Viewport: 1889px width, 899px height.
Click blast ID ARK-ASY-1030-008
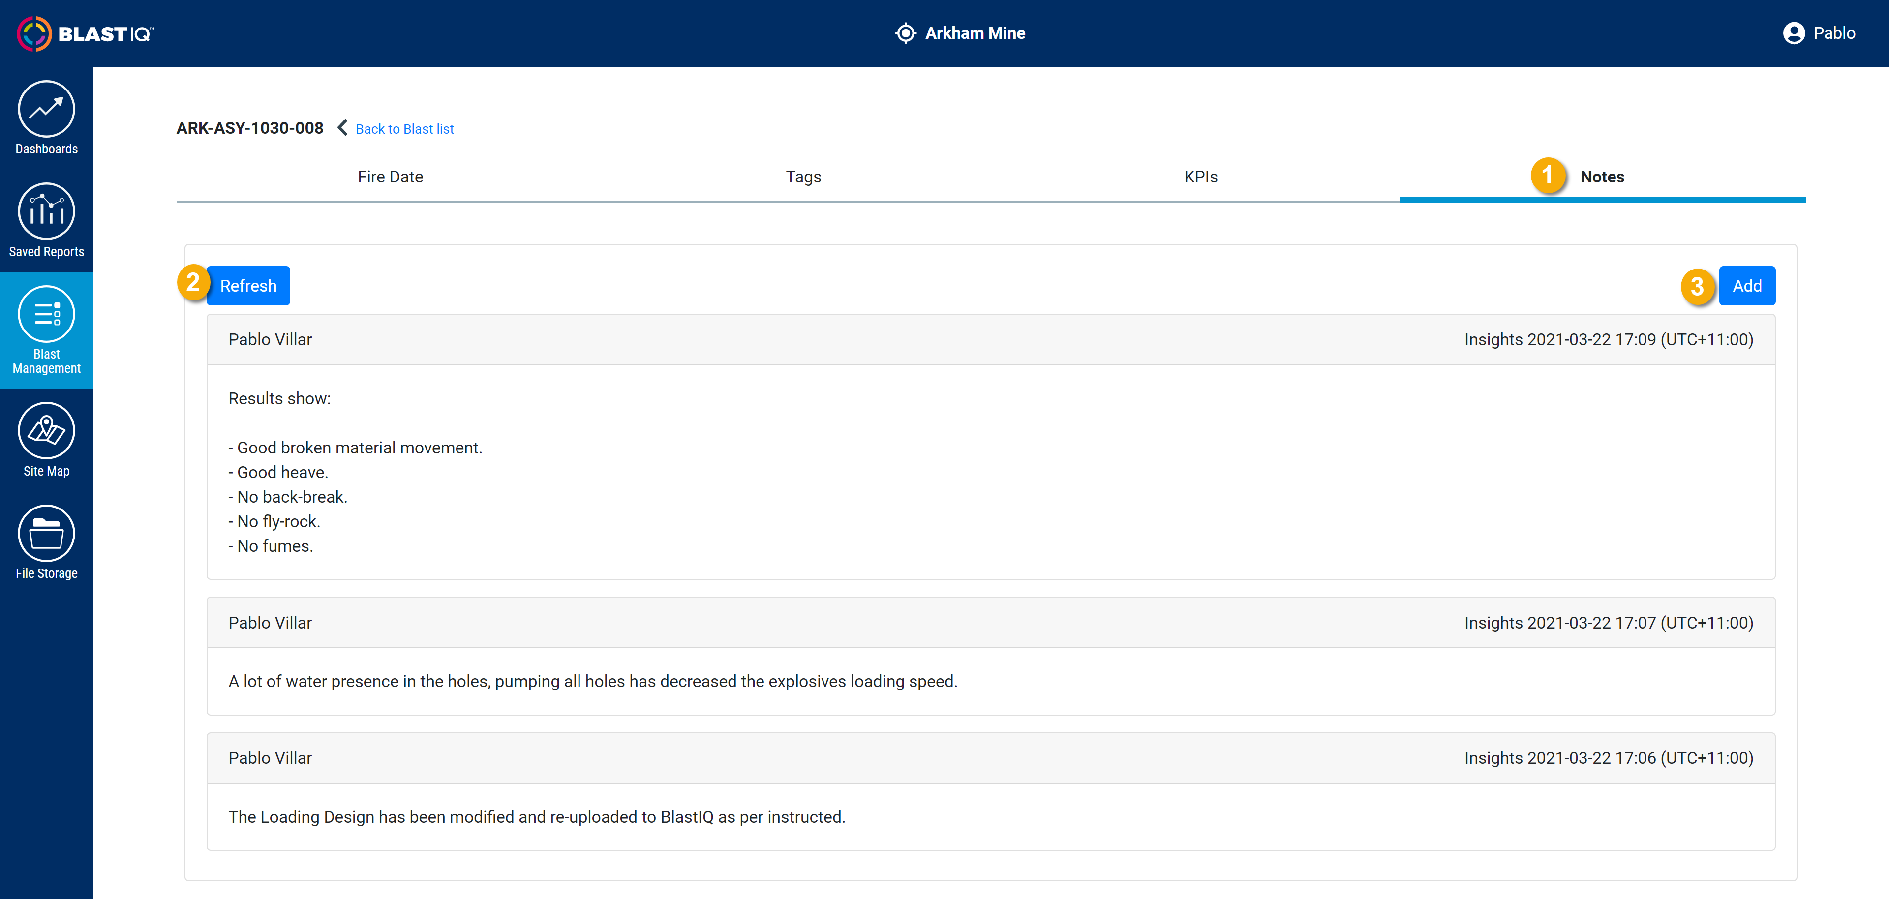point(249,128)
